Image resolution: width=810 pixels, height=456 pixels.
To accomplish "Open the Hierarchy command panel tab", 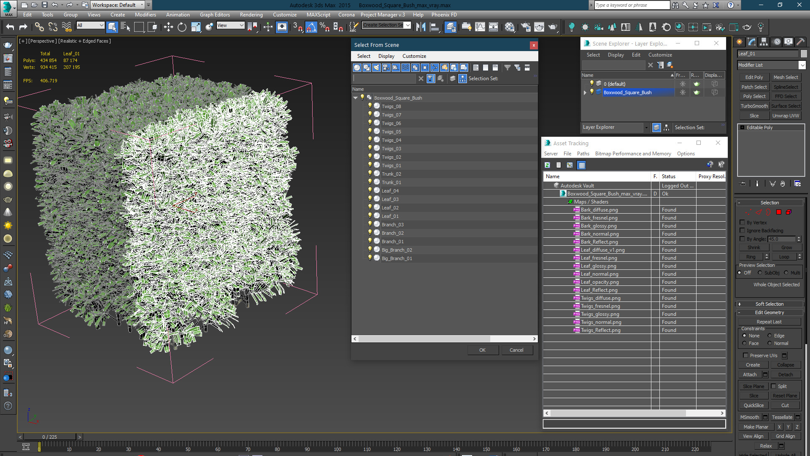I will coord(764,42).
